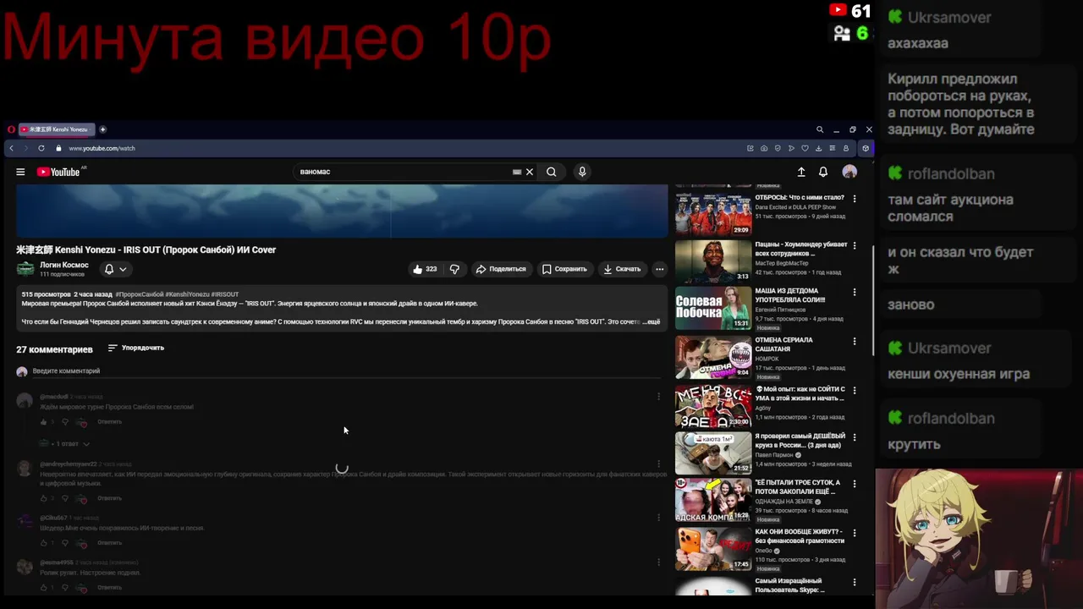Select the Kenshi Yonezu browser tab
Viewport: 1083px width, 609px height.
[x=56, y=129]
